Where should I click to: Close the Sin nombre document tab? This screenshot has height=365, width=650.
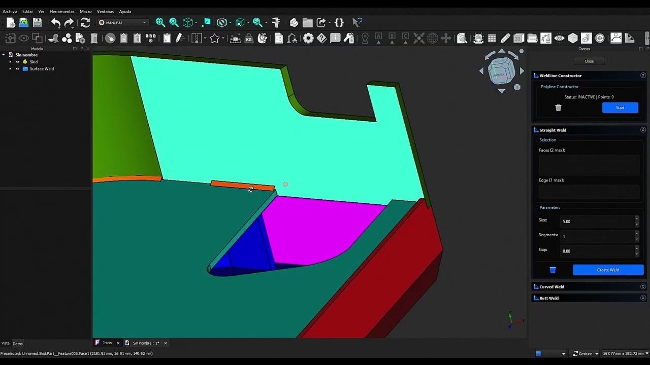pyautogui.click(x=165, y=343)
